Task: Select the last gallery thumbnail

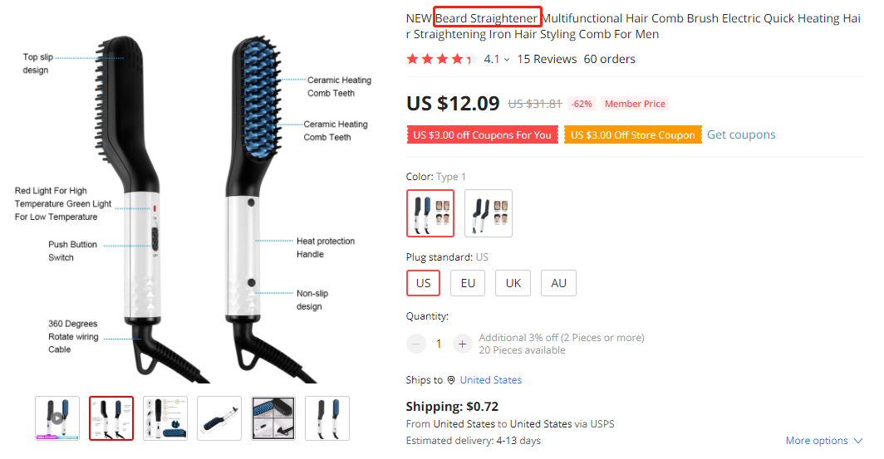Action: (x=327, y=417)
